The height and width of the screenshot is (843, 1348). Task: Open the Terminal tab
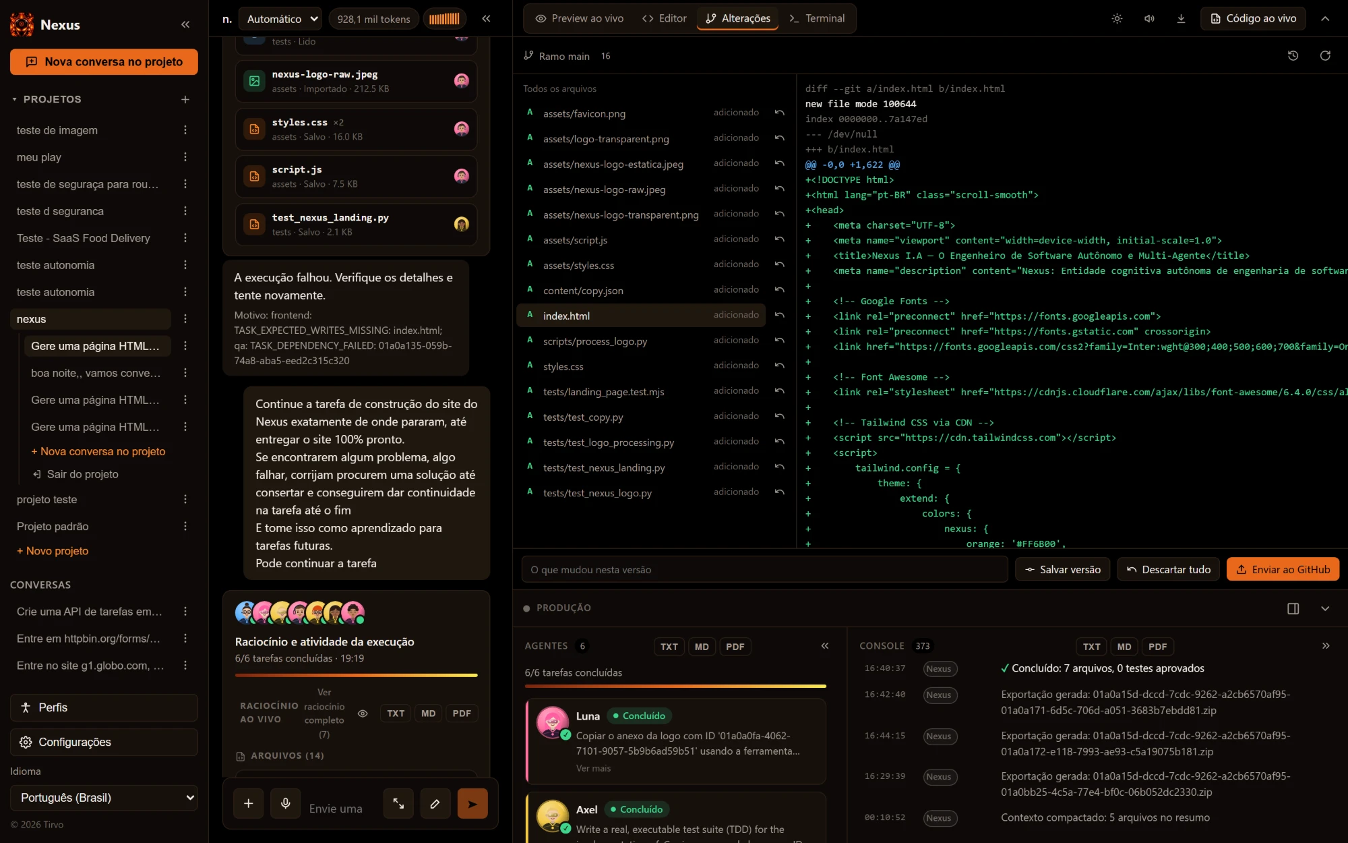[x=817, y=19]
